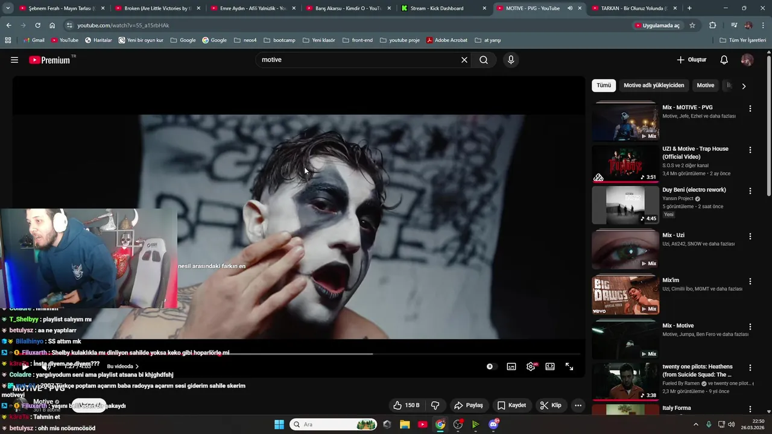Screen dimensions: 772x434
Task: Open the Chrome apps grid icon
Action: tap(8, 40)
